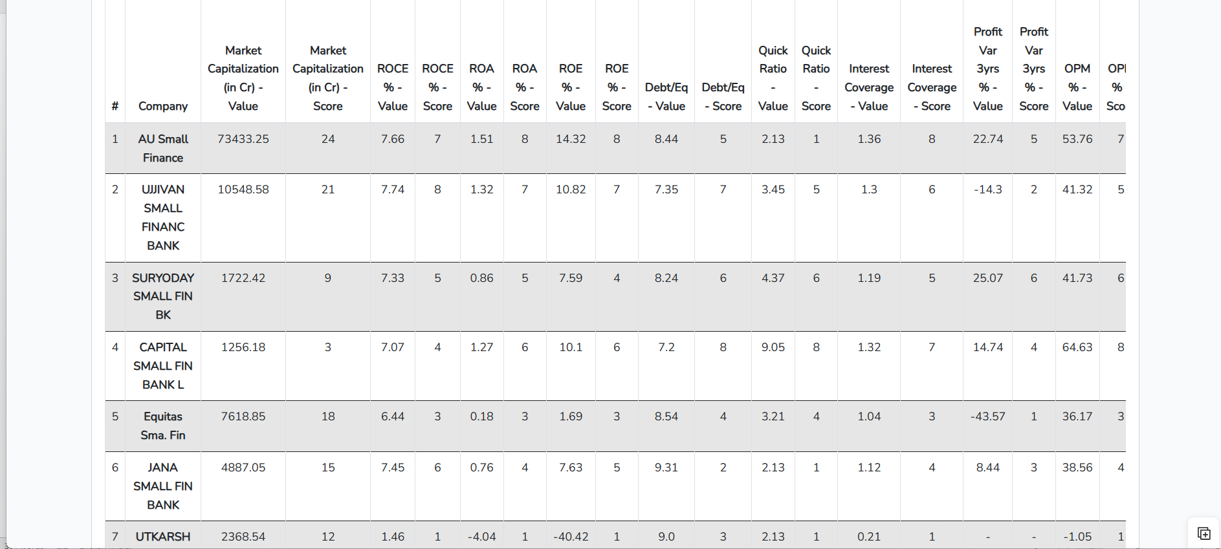Select the UJJIVAN SMALL FINANC BANK cell
1221x549 pixels.
click(x=163, y=217)
